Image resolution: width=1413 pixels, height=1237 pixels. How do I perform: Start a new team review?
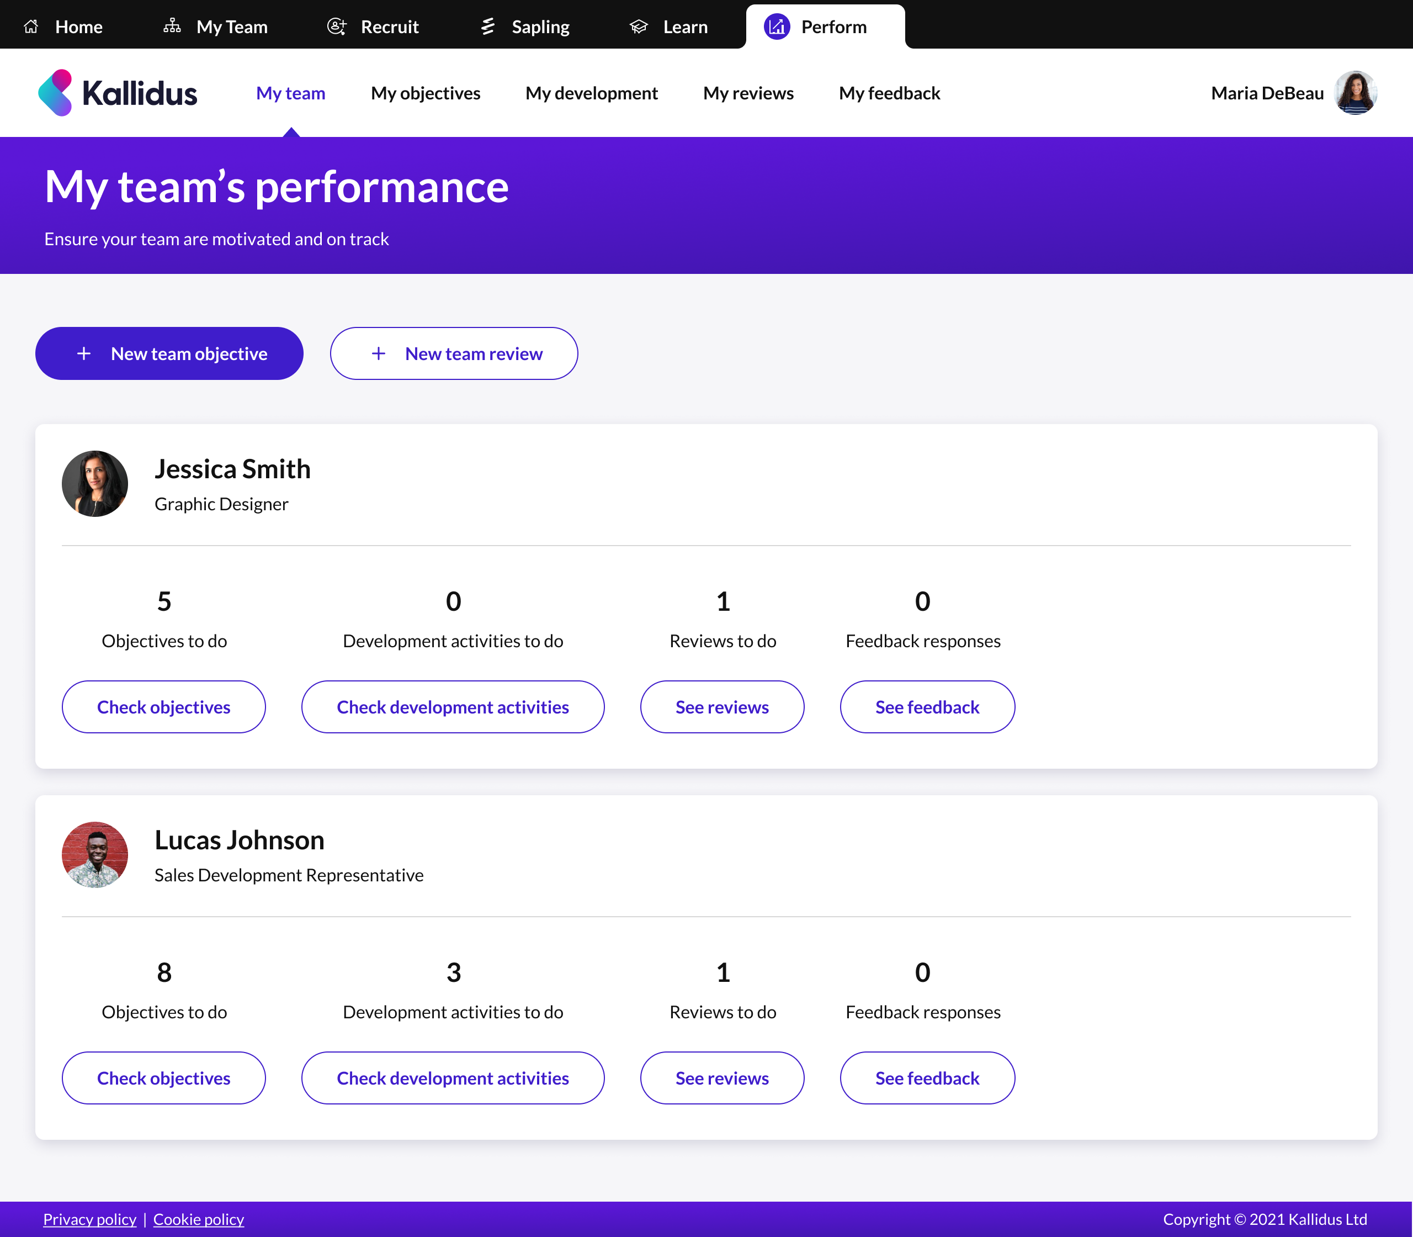tap(453, 353)
